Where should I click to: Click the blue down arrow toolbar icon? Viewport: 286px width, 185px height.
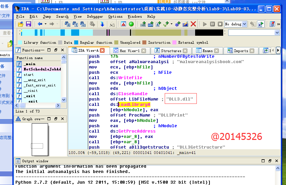(102, 24)
